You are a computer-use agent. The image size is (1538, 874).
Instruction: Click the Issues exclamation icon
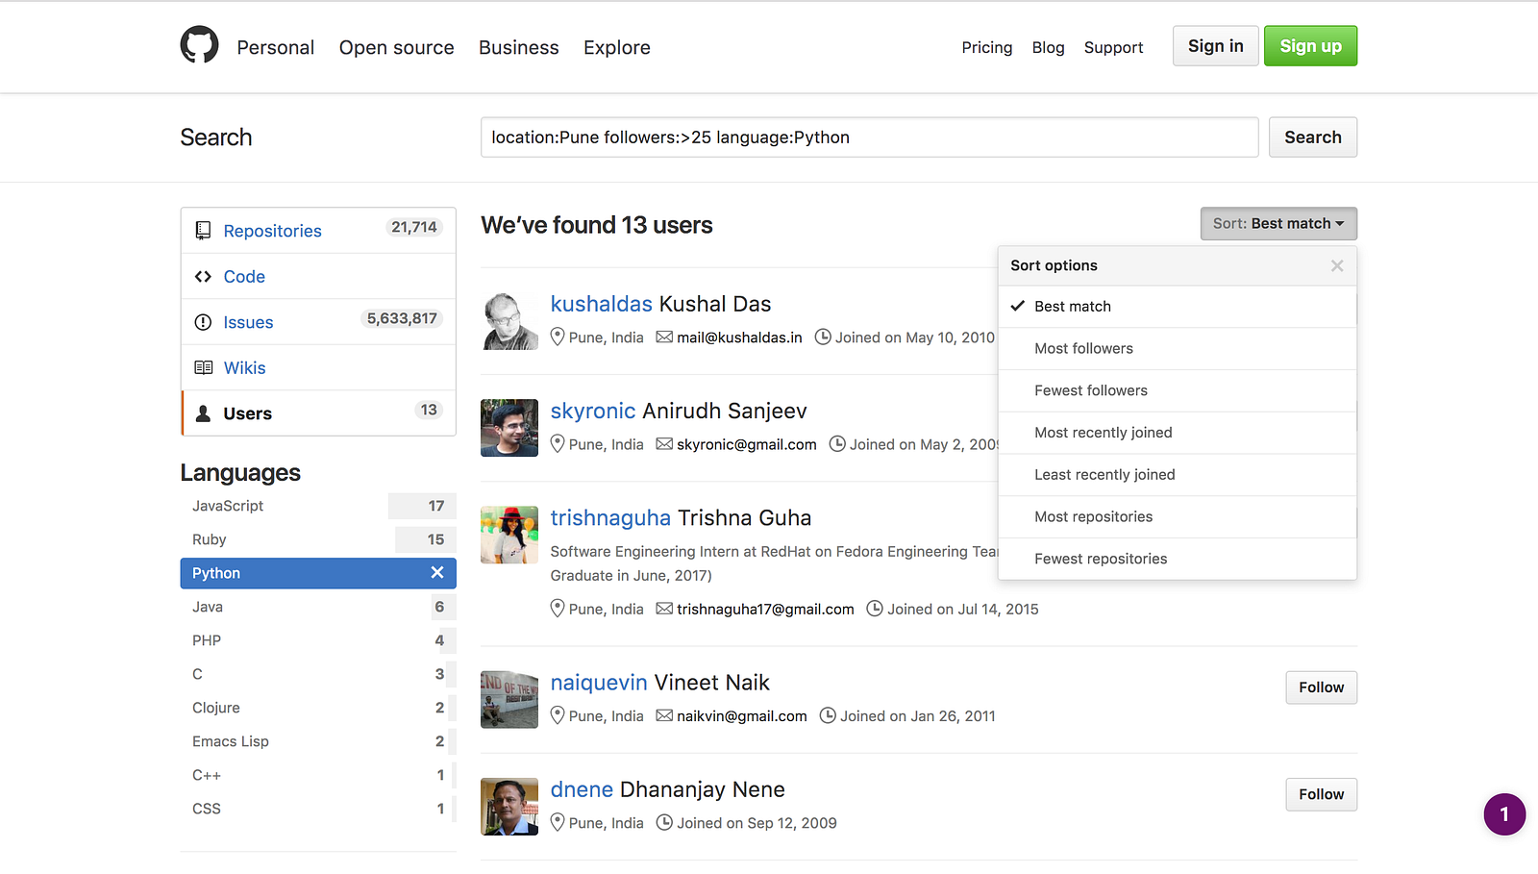(x=203, y=322)
